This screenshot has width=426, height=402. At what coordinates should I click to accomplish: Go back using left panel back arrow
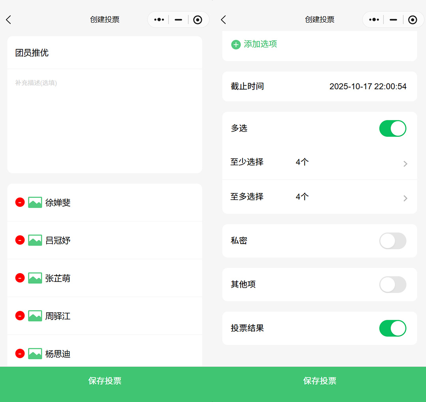(9, 20)
